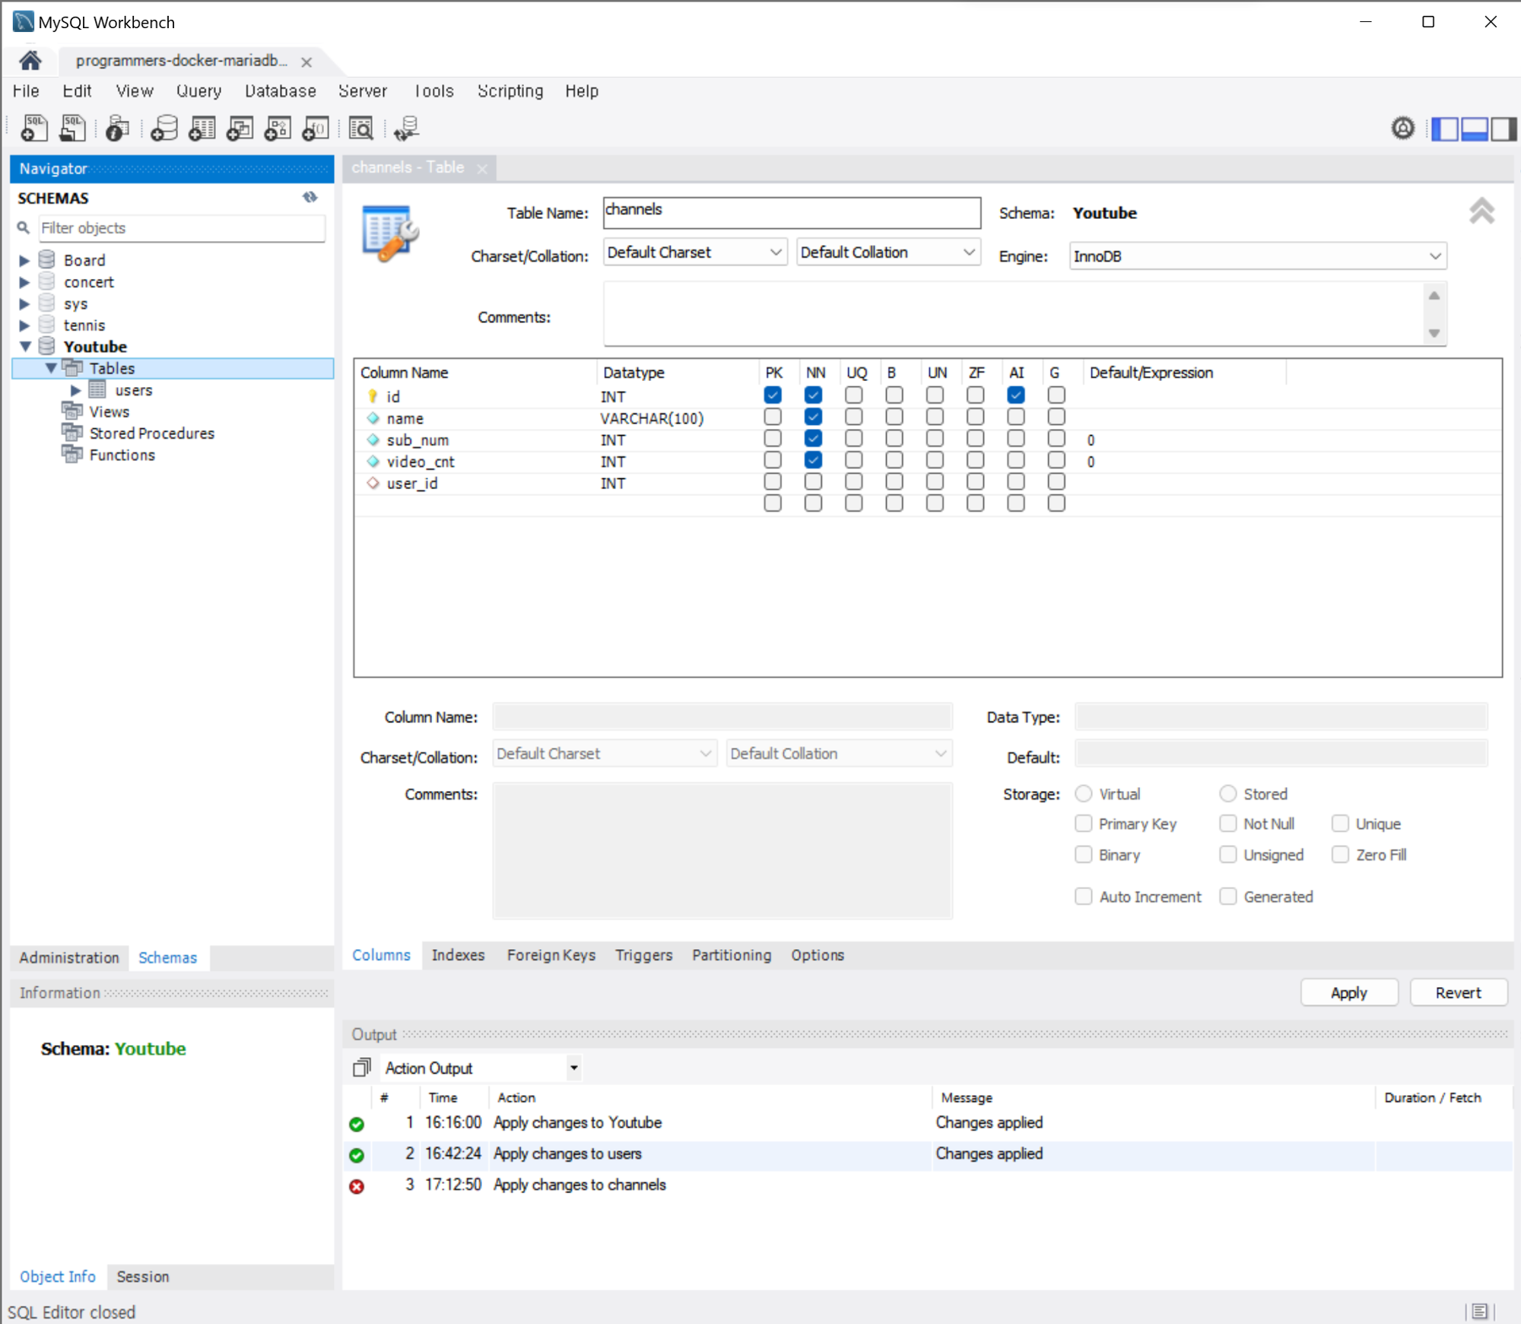Viewport: 1521px width, 1324px height.
Task: Click the error icon on output row 3
Action: tap(357, 1186)
